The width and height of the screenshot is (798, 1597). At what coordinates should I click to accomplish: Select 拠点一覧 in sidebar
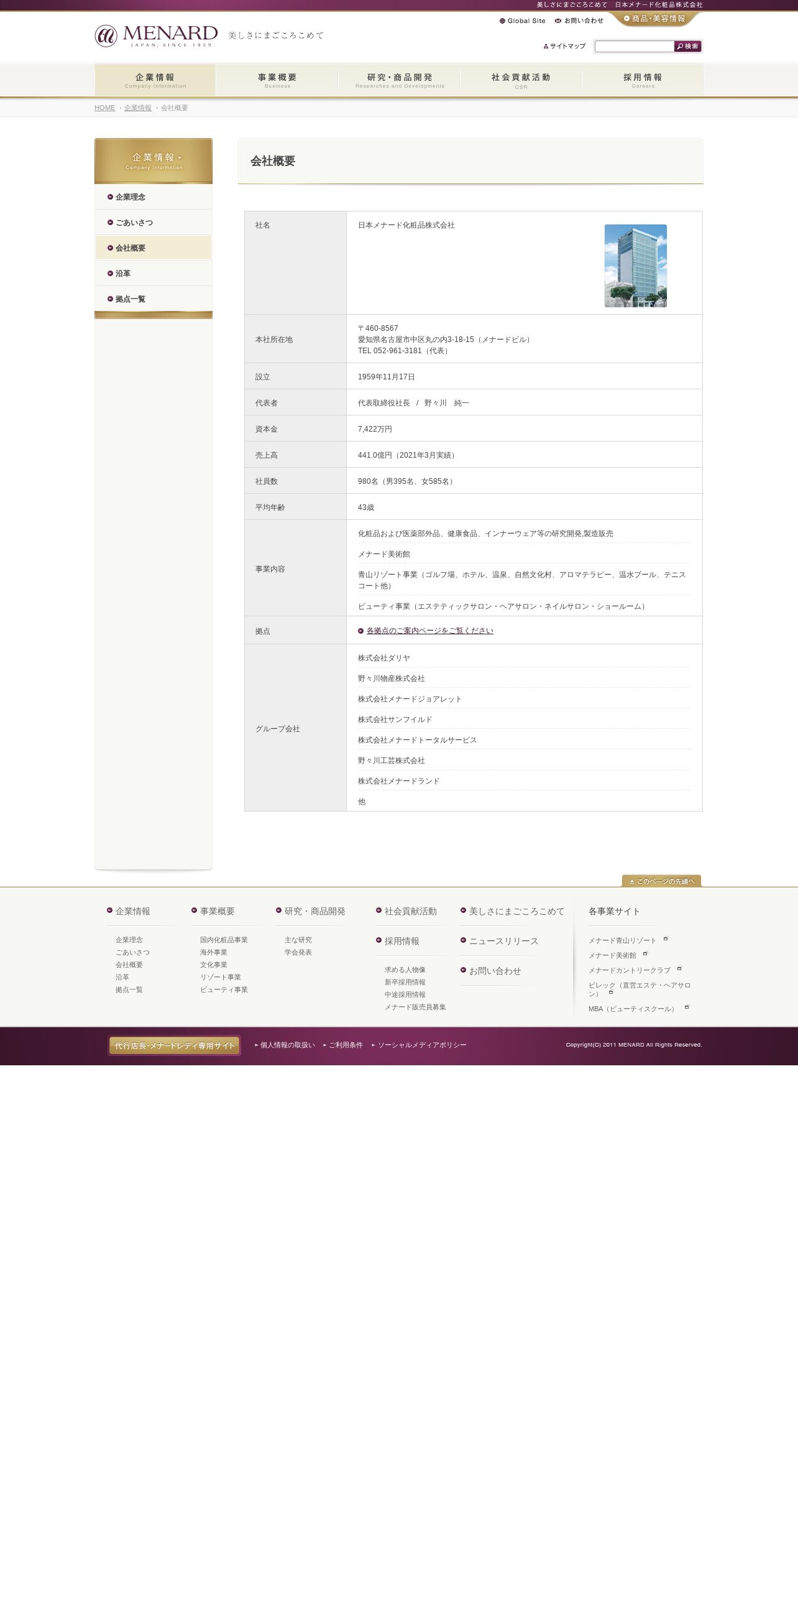click(154, 299)
